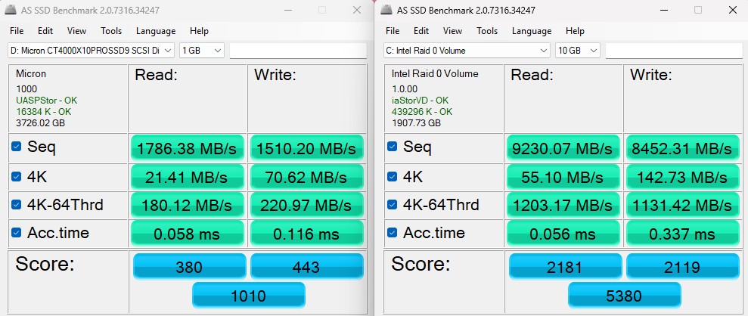Screen dimensions: 748x316
Task: Click AS SSD app icon in Intel Raid window title
Action: click(387, 10)
